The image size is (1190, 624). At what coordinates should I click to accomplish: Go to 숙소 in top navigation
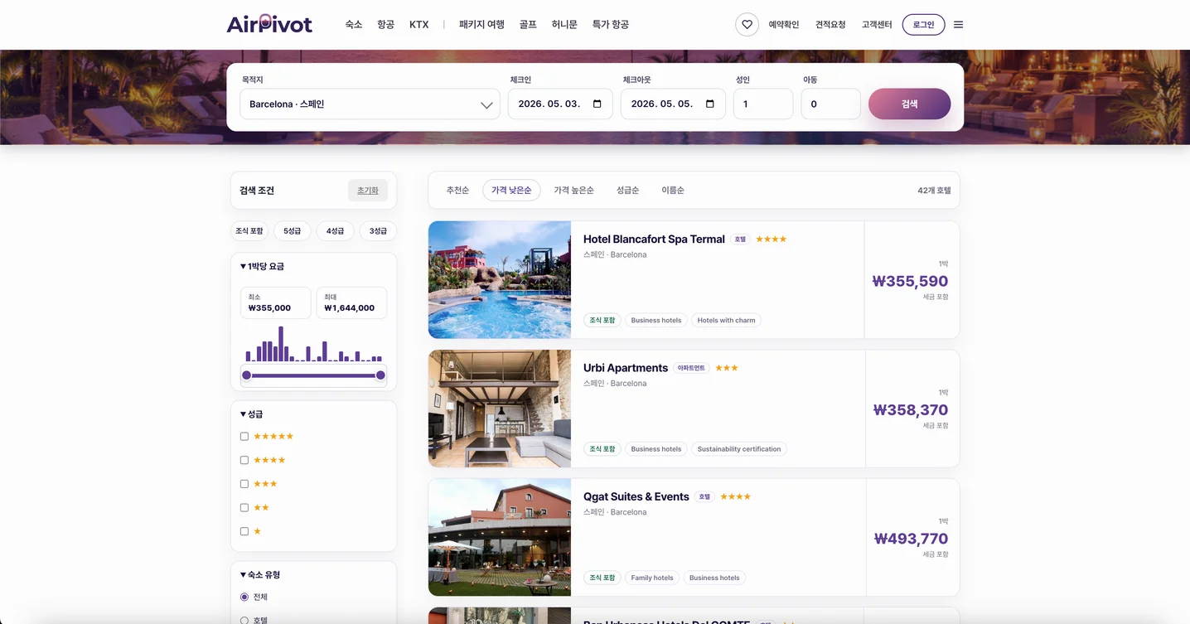[x=354, y=25]
